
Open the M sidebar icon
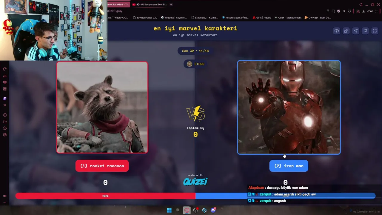(5, 89)
